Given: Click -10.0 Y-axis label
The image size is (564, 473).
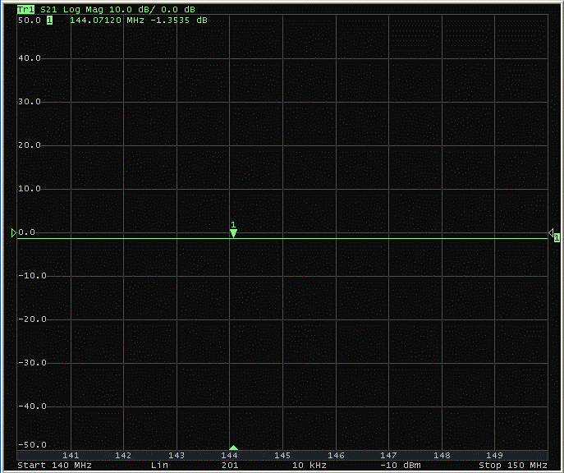Looking at the screenshot, I should point(32,276).
